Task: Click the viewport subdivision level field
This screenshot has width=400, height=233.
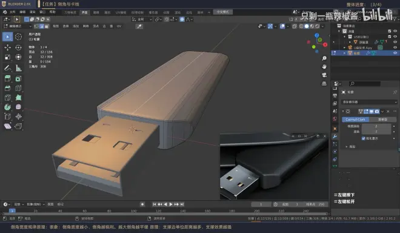Action: pos(376,126)
